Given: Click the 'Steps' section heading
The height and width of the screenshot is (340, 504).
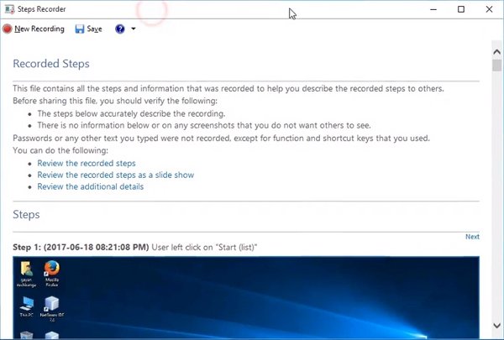Looking at the screenshot, I should (26, 215).
